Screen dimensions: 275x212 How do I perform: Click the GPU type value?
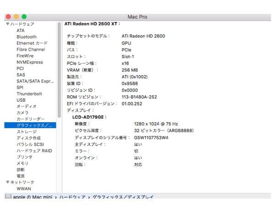[x=126, y=43]
